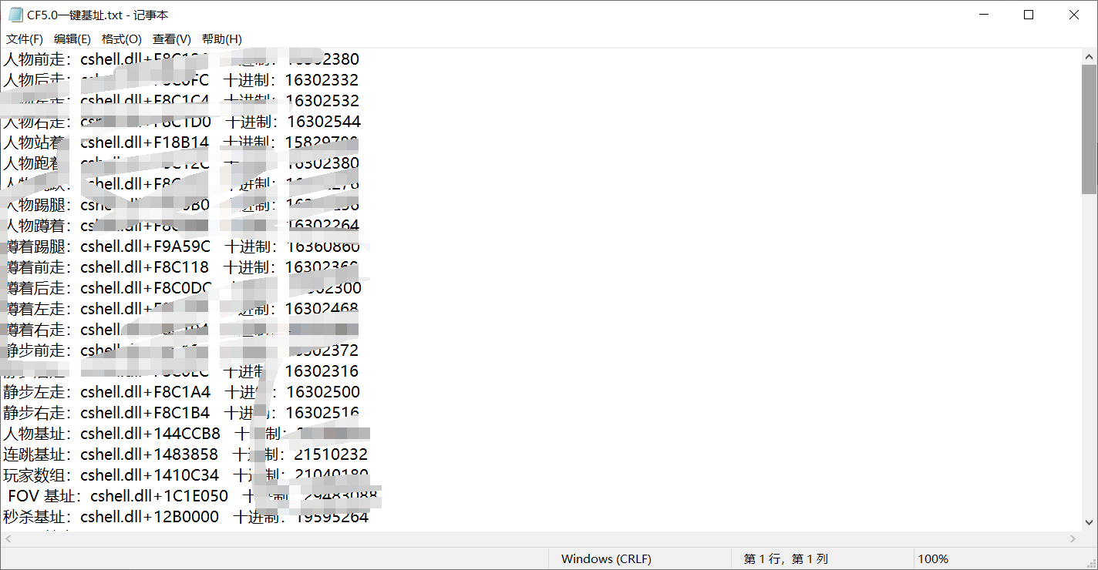Click the 连跳基址 line label
1098x570 pixels.
click(x=37, y=454)
